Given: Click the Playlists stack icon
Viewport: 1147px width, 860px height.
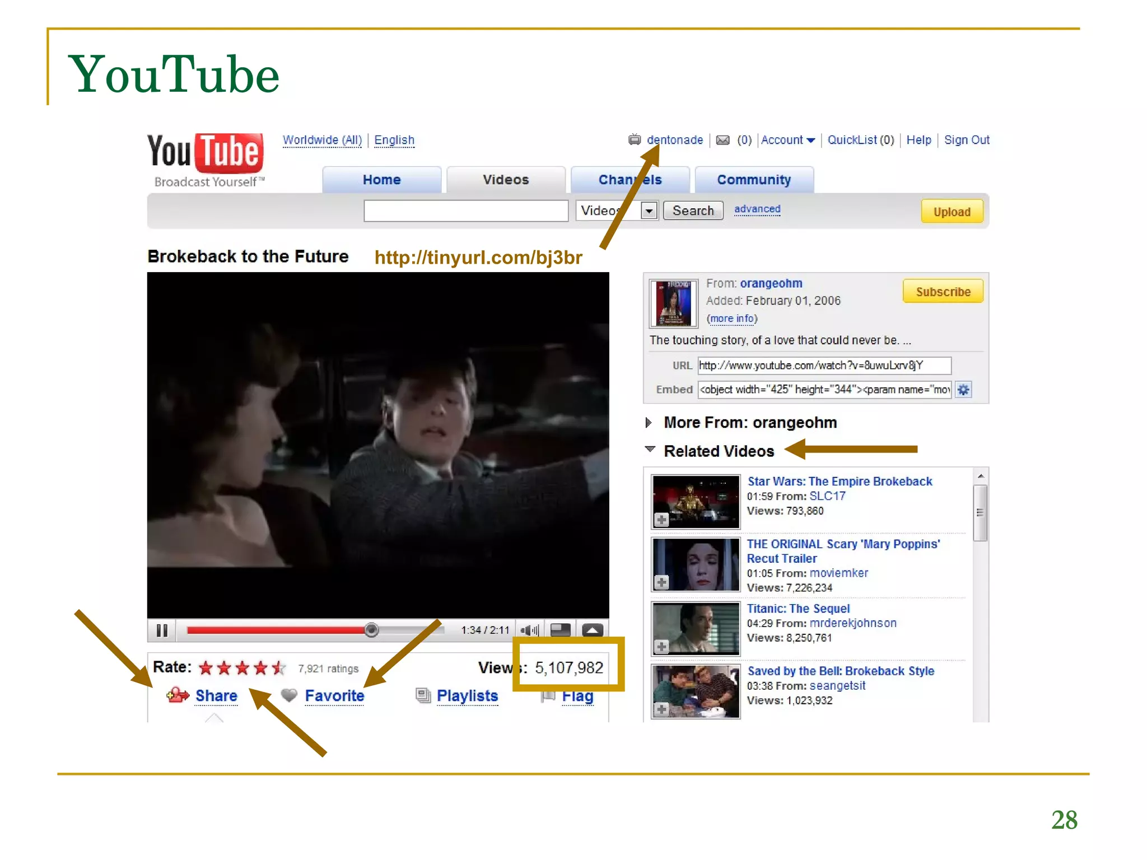Looking at the screenshot, I should (x=423, y=695).
